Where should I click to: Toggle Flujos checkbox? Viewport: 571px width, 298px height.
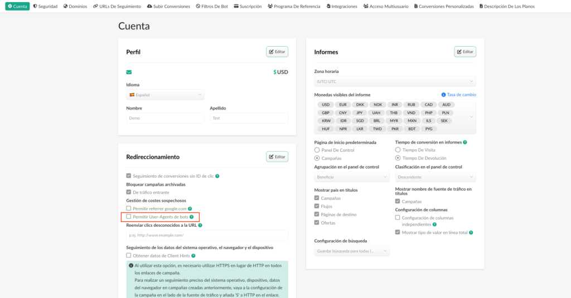(317, 206)
